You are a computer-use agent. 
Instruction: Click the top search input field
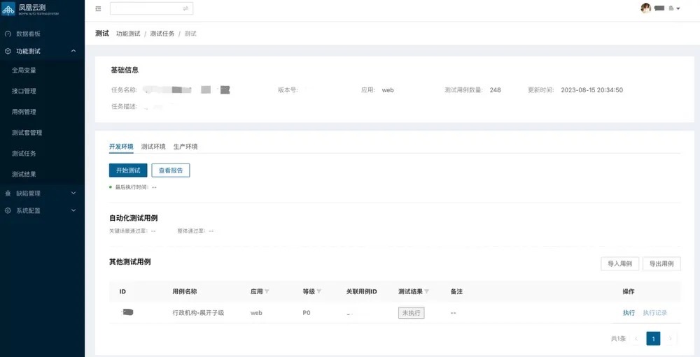point(151,8)
